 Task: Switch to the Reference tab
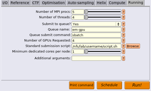click(x=20, y=3)
